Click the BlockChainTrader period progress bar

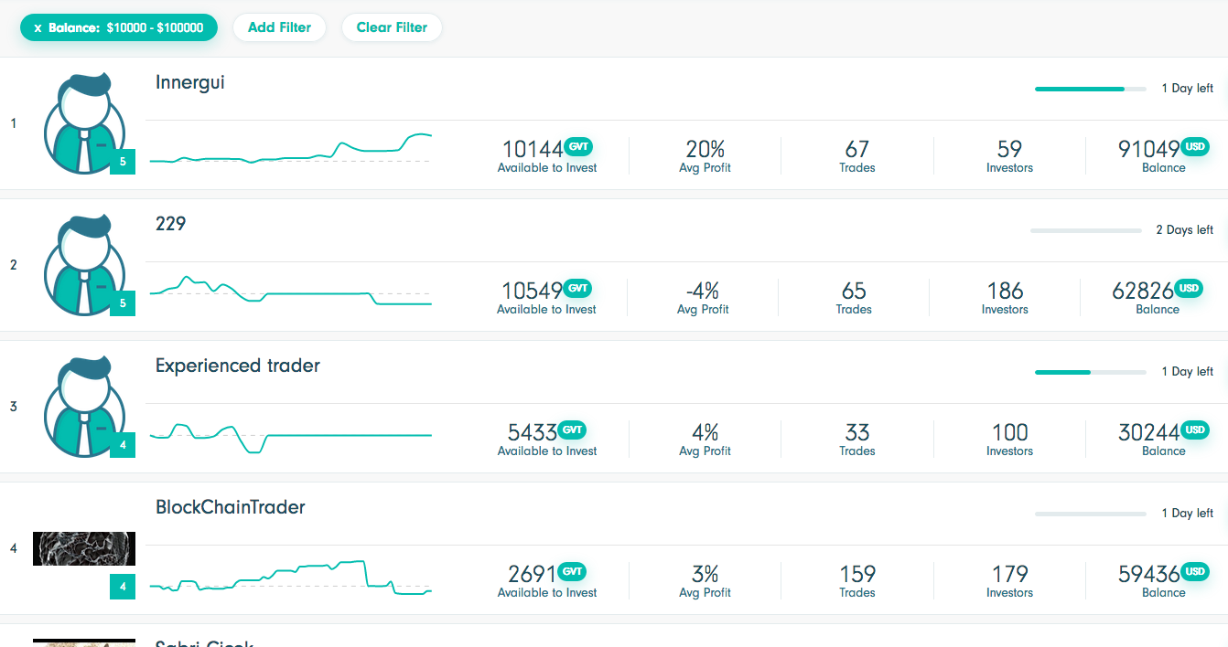tap(1091, 514)
